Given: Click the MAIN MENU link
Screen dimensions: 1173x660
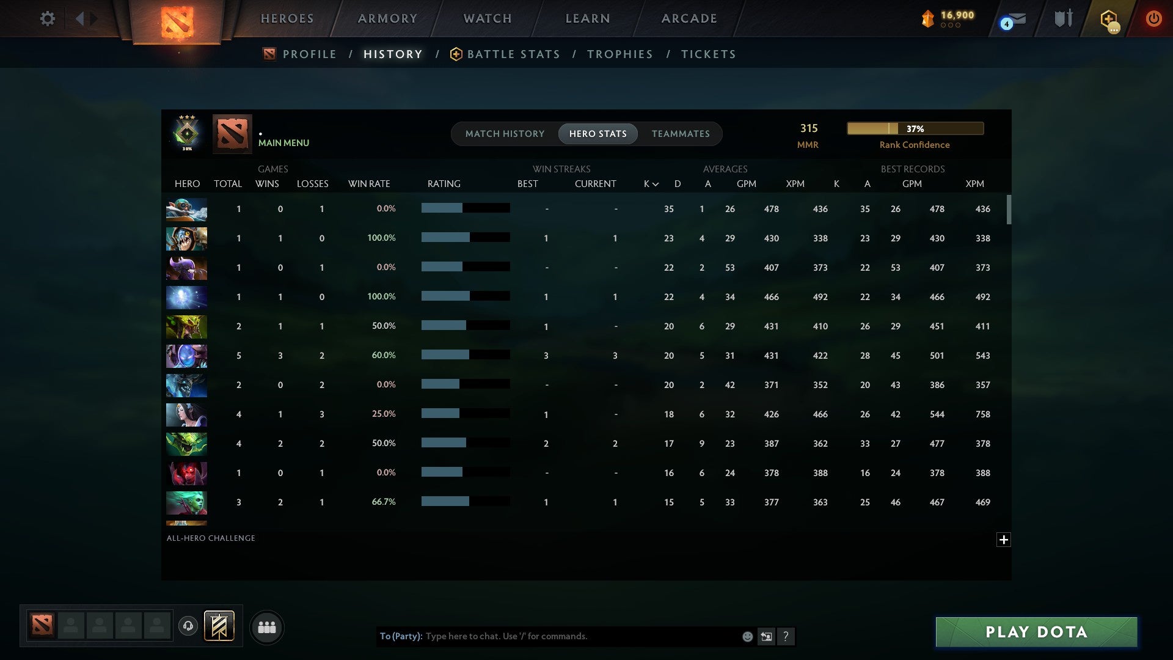Looking at the screenshot, I should click(x=283, y=143).
